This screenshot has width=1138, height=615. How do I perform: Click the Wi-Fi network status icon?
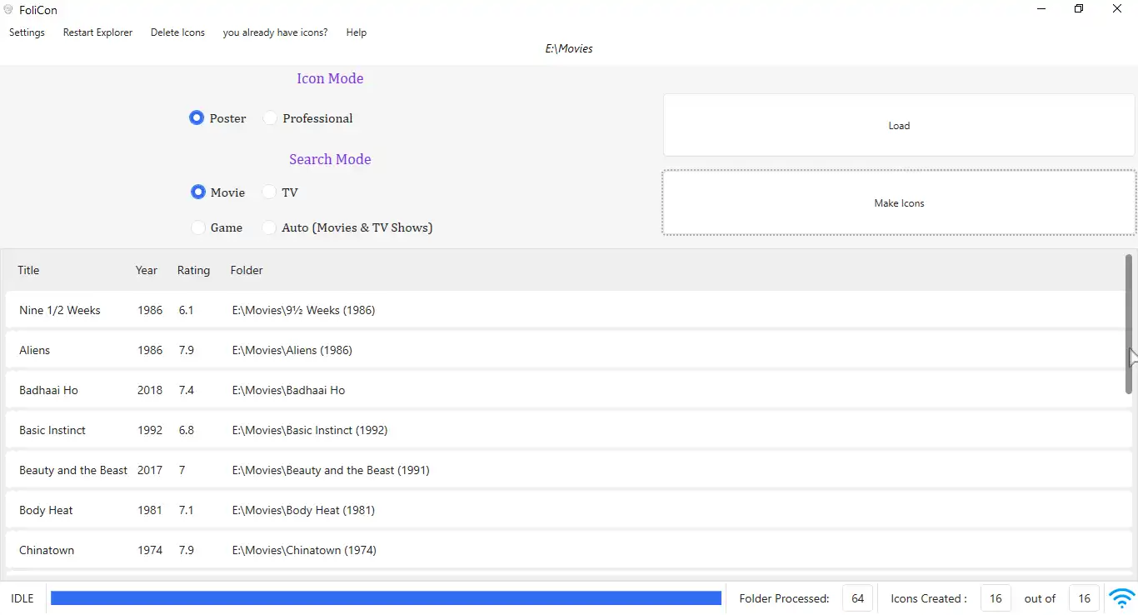1121,597
